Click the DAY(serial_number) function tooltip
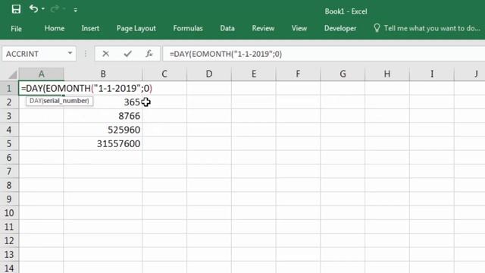This screenshot has width=485, height=273. tap(59, 101)
